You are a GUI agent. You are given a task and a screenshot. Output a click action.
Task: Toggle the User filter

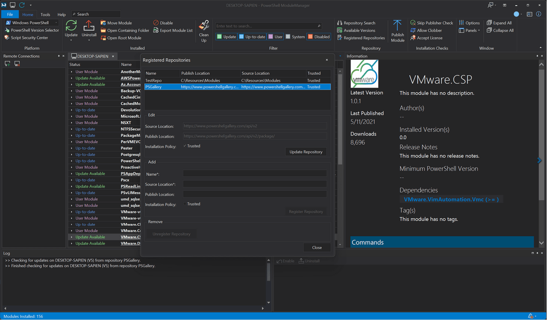[x=275, y=37]
